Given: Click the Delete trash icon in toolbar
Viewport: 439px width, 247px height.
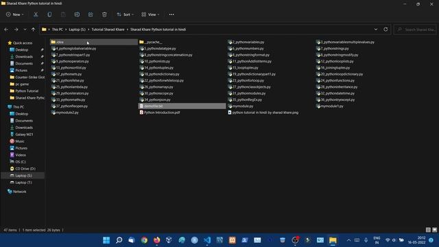Looking at the screenshot, I should (104, 14).
